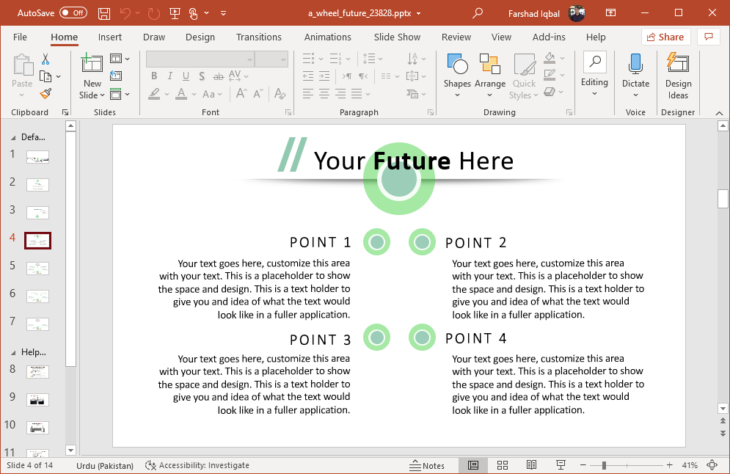730x474 pixels.
Task: Switch to Slide Sorter view
Action: (503, 465)
